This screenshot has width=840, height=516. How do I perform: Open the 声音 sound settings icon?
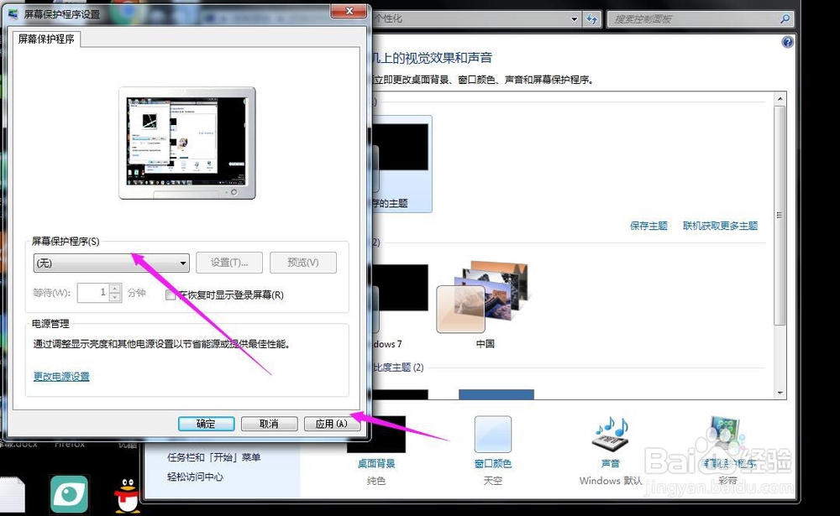point(610,434)
